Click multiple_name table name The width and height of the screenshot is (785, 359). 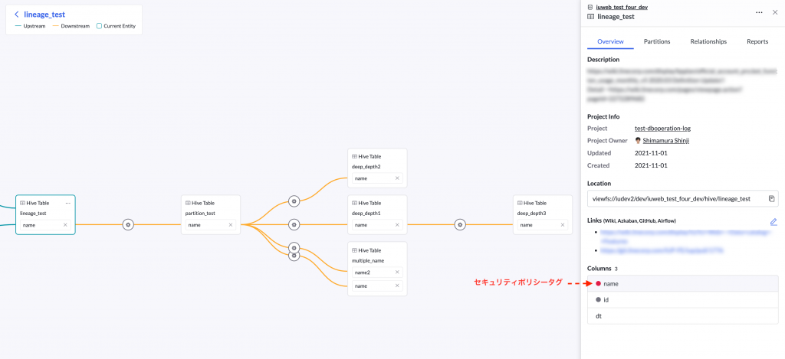tap(367, 261)
